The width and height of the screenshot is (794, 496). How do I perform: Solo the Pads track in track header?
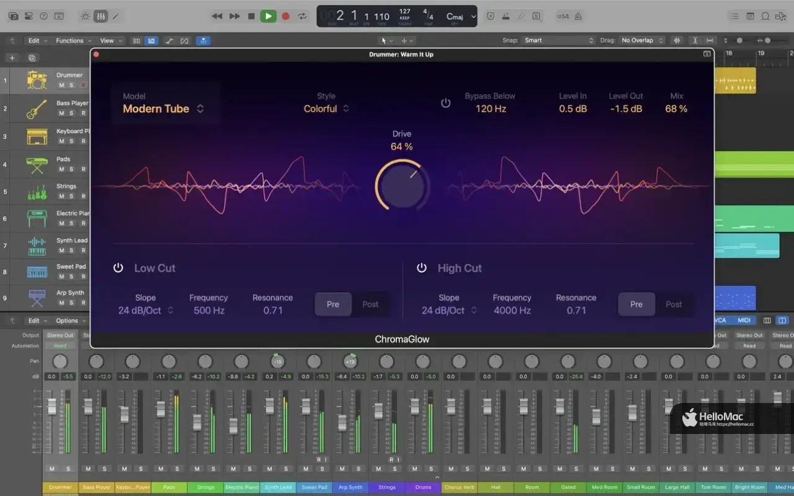(71, 169)
